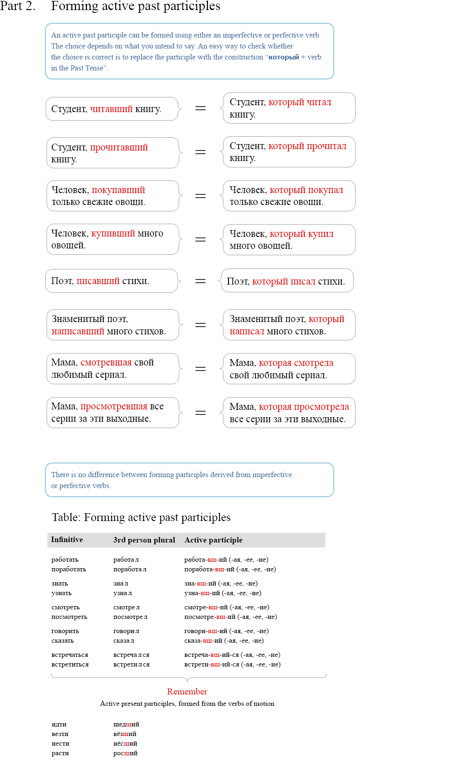This screenshot has width=457, height=763.
Task: Select the bubble "Студент, читавший книгу."
Action: (x=112, y=109)
